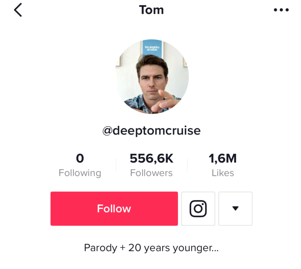Go back using the left chevron
The width and height of the screenshot is (301, 269).
18,10
